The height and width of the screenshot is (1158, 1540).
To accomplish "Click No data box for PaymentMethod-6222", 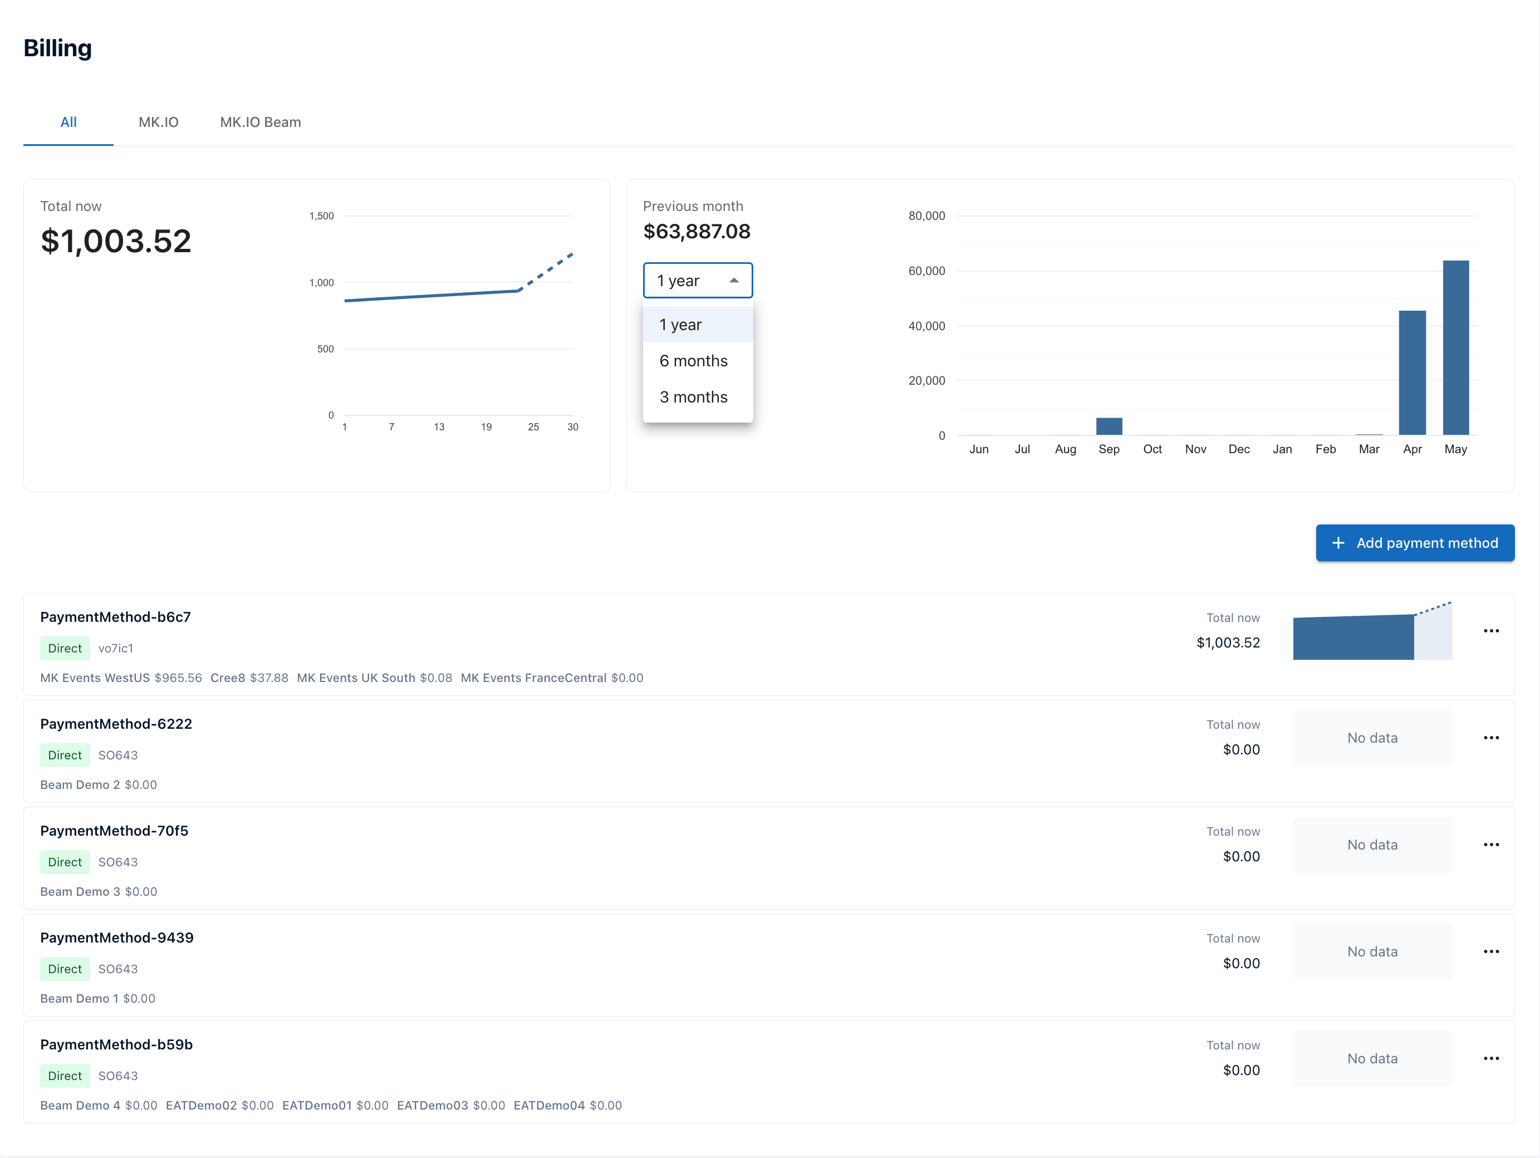I will 1372,738.
